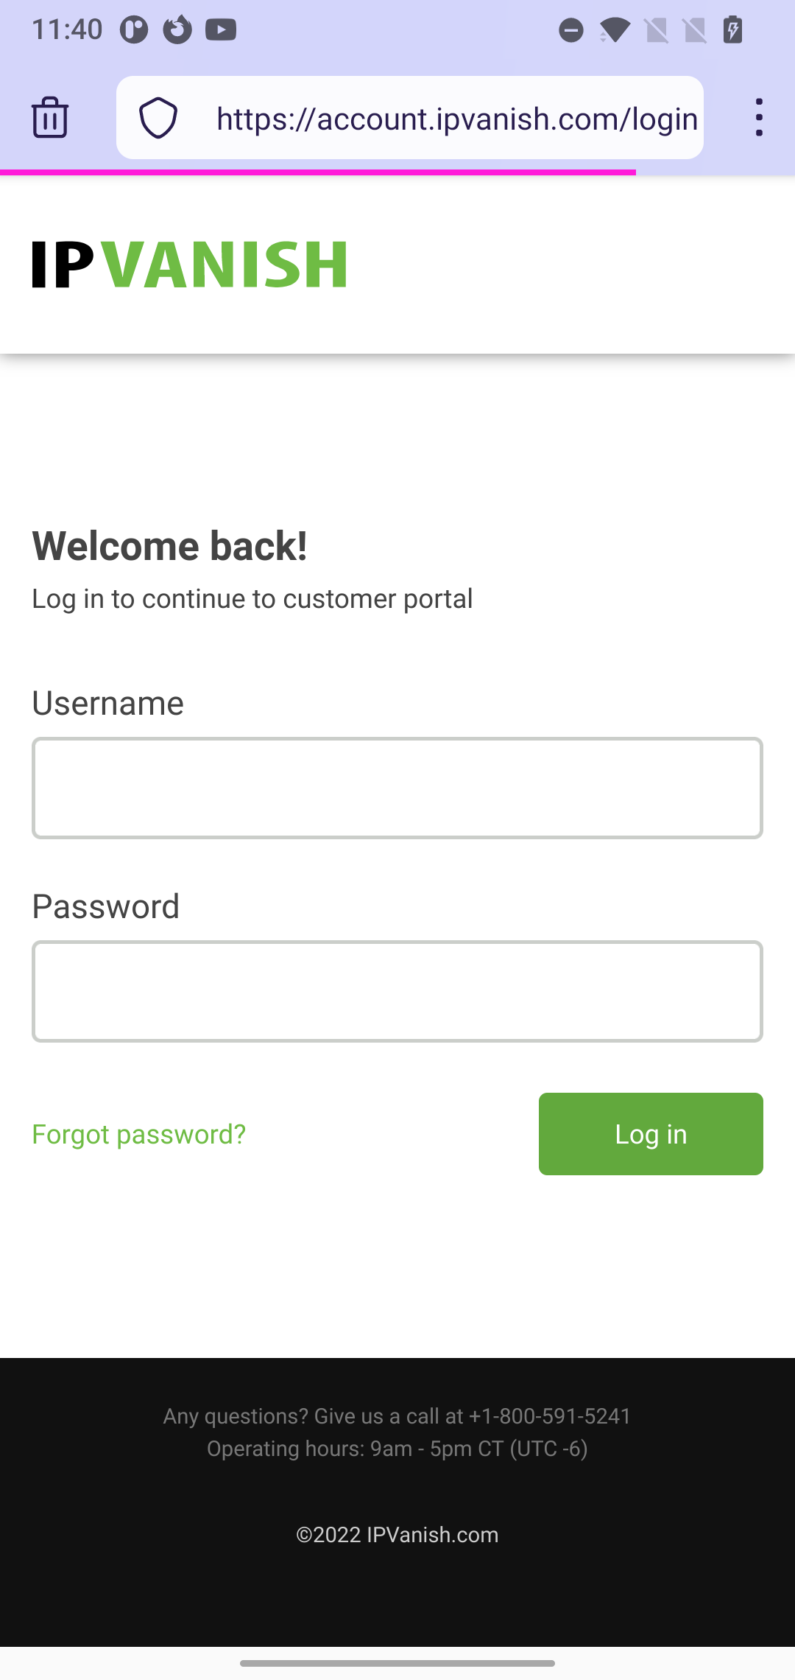Open the three-dot browser menu
This screenshot has height=1680, width=795.
pos(759,118)
